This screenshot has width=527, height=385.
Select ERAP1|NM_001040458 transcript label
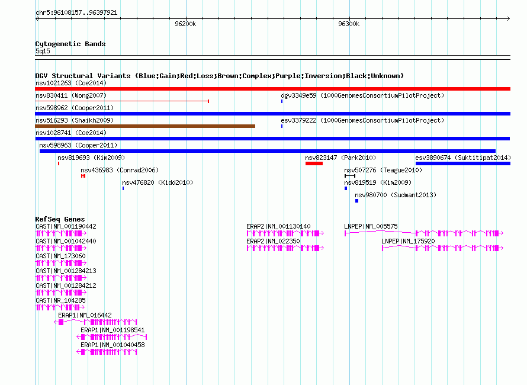113,345
